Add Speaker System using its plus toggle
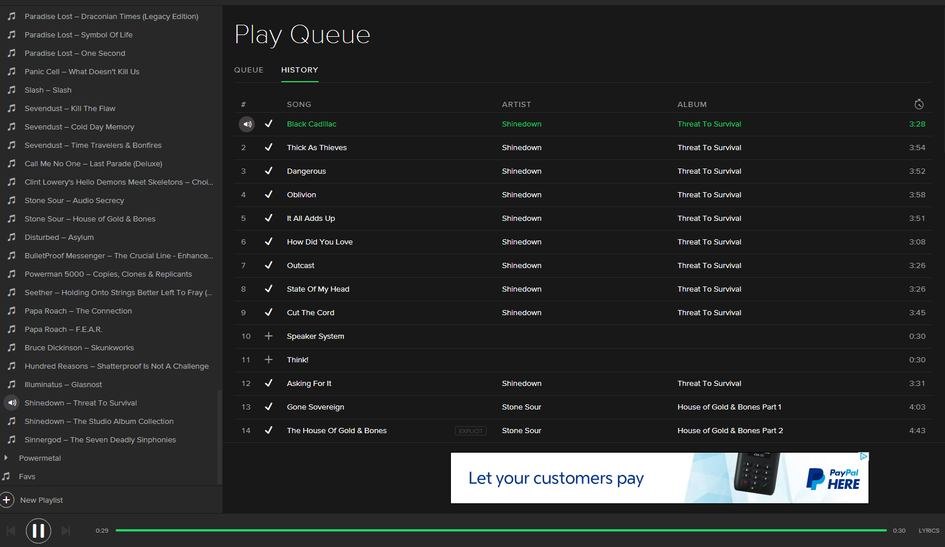The width and height of the screenshot is (945, 547). click(x=269, y=336)
